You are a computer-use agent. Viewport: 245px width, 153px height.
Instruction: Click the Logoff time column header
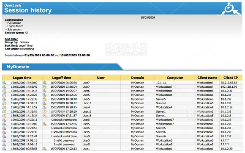[x=62, y=78]
